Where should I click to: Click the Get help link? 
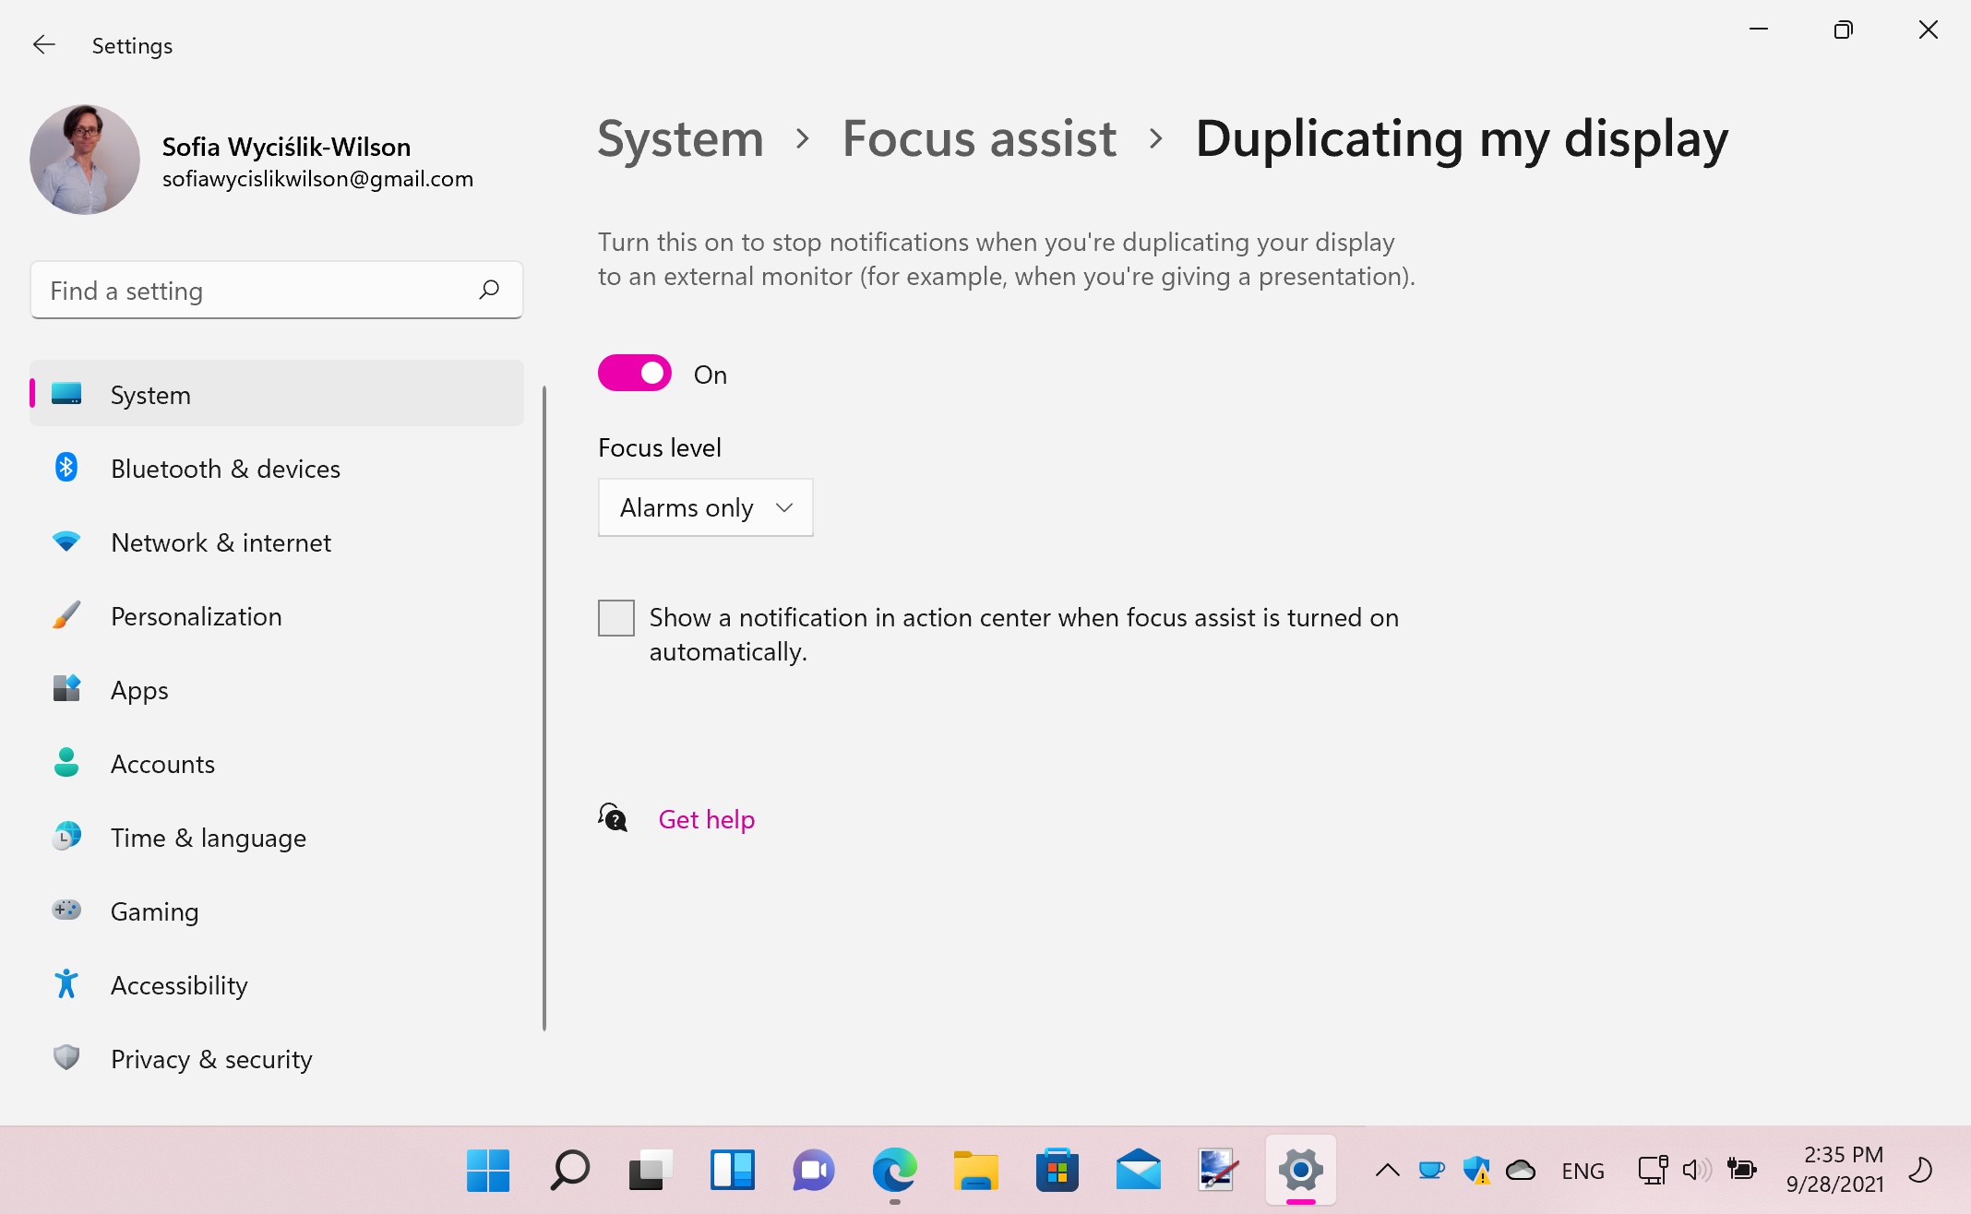click(x=707, y=819)
